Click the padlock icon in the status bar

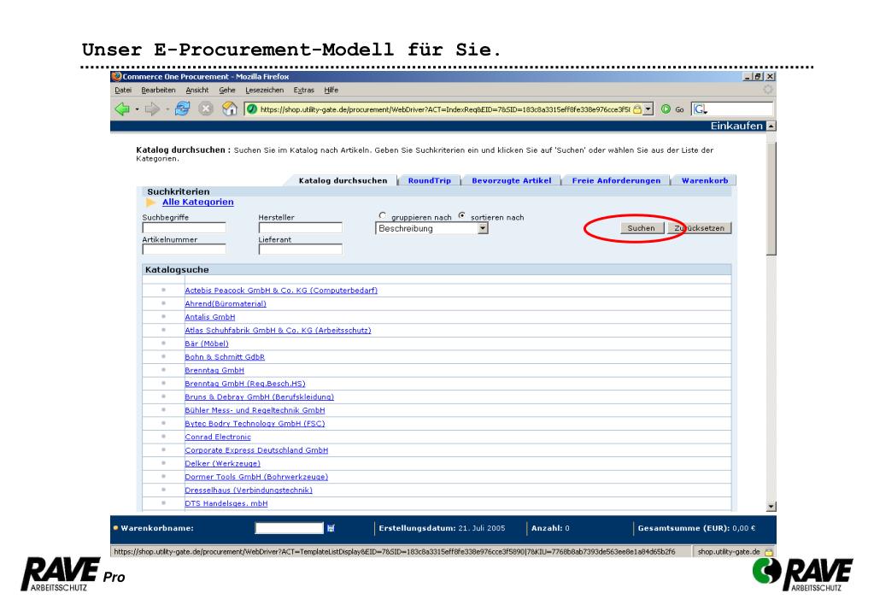pos(769,552)
